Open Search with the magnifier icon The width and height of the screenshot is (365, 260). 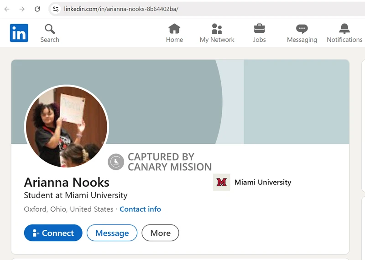(50, 33)
